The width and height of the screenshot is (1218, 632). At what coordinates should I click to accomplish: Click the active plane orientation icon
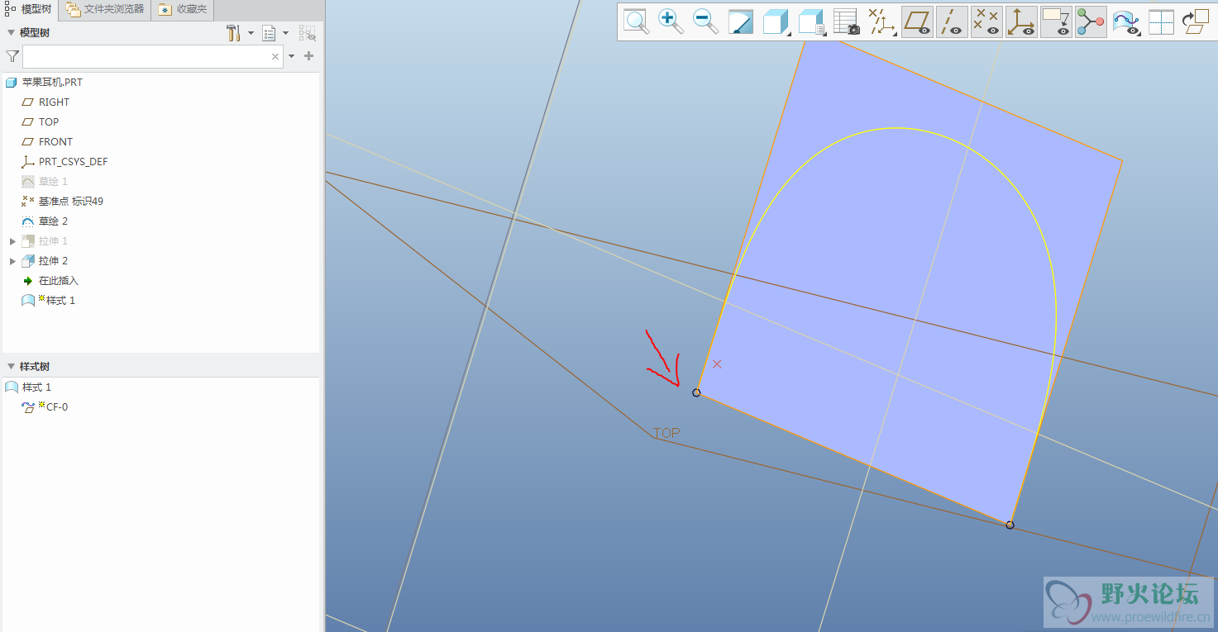[1196, 21]
